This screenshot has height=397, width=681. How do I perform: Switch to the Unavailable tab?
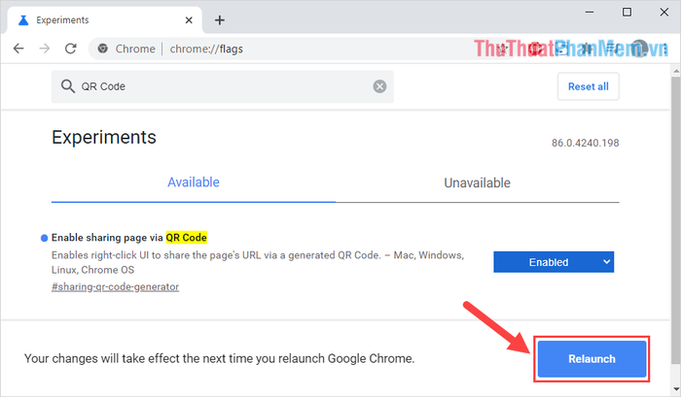[x=477, y=182]
